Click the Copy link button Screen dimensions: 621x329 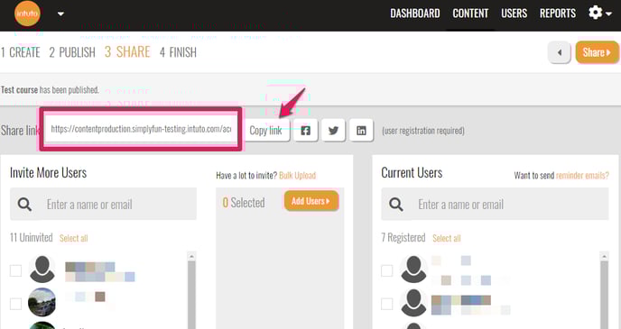[265, 130]
